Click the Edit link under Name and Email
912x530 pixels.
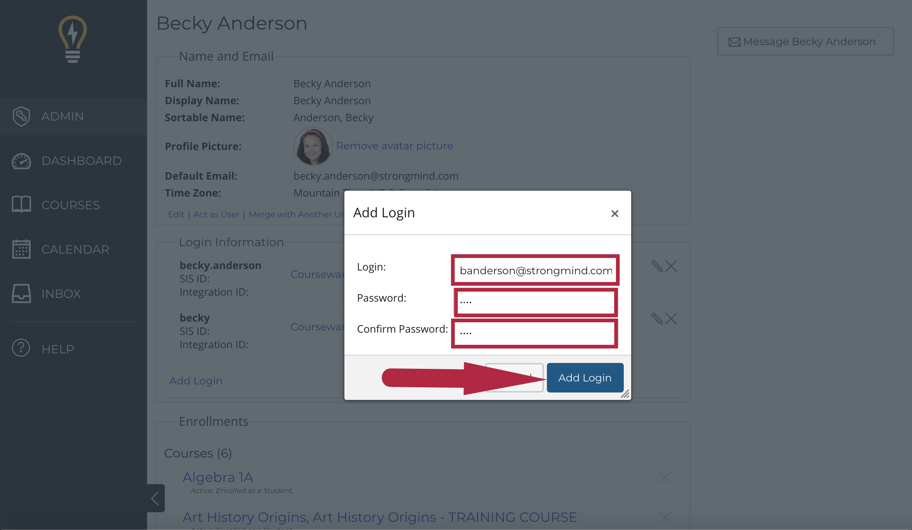176,214
